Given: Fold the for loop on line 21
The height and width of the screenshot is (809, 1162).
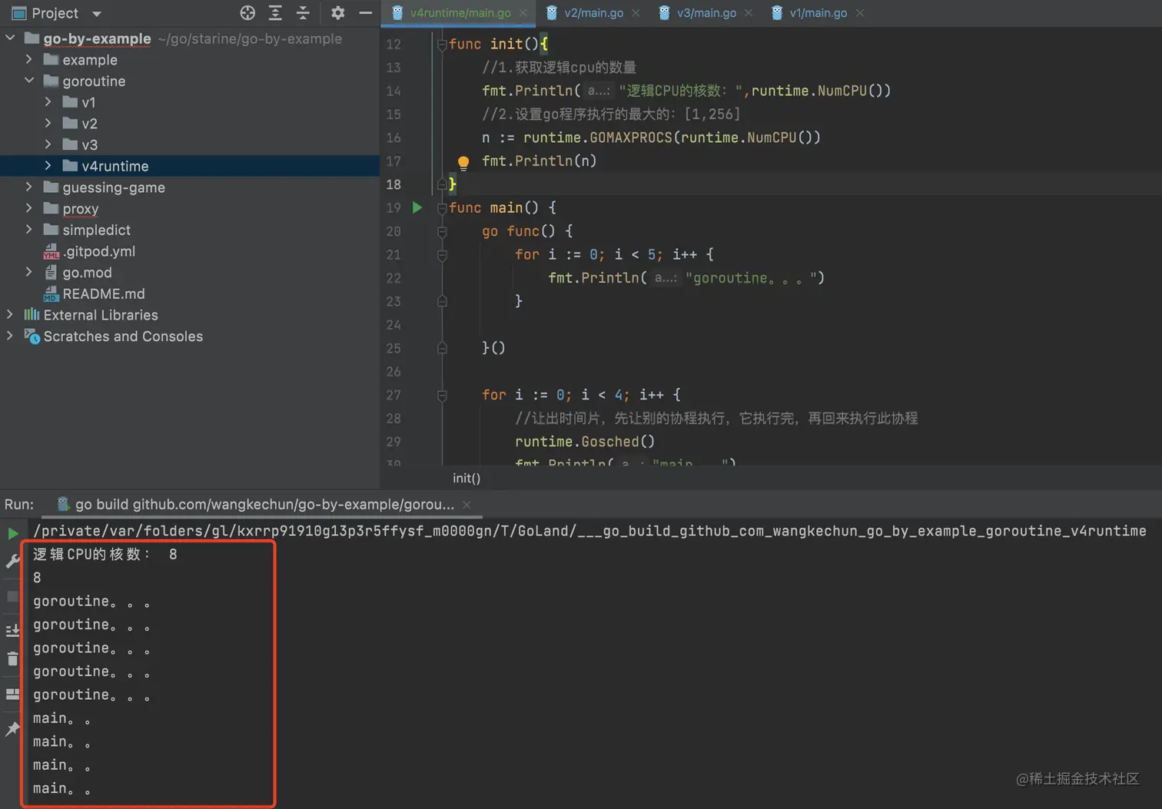Looking at the screenshot, I should (442, 255).
